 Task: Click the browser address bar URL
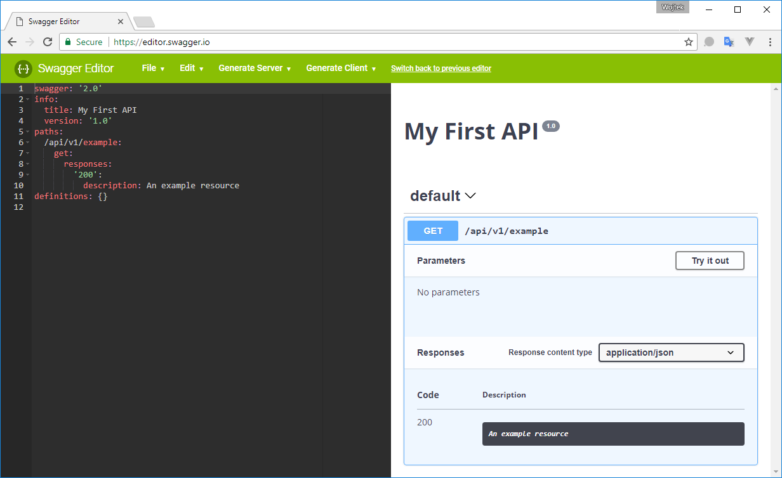coord(161,42)
